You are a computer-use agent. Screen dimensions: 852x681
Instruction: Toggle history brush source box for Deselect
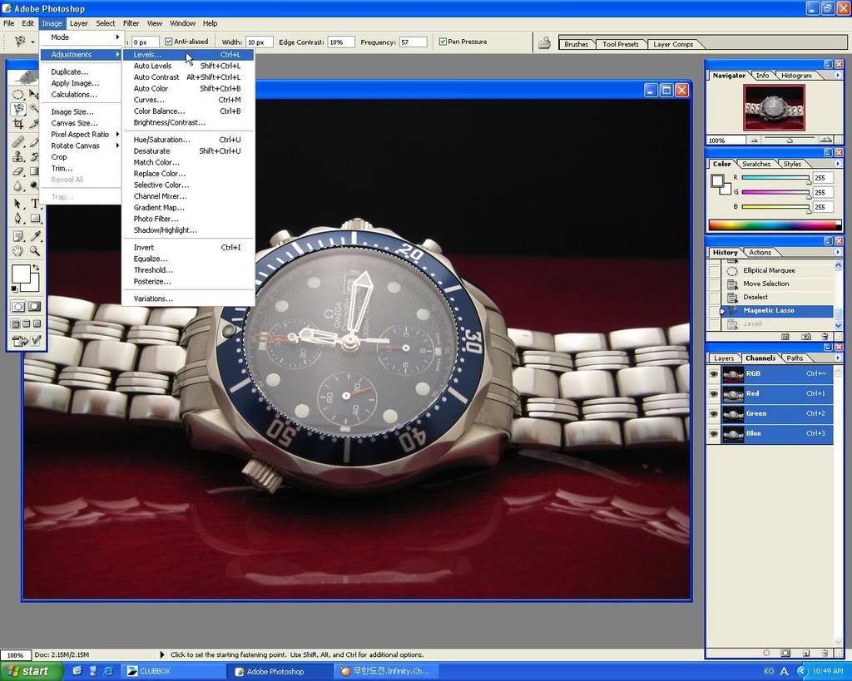(713, 297)
